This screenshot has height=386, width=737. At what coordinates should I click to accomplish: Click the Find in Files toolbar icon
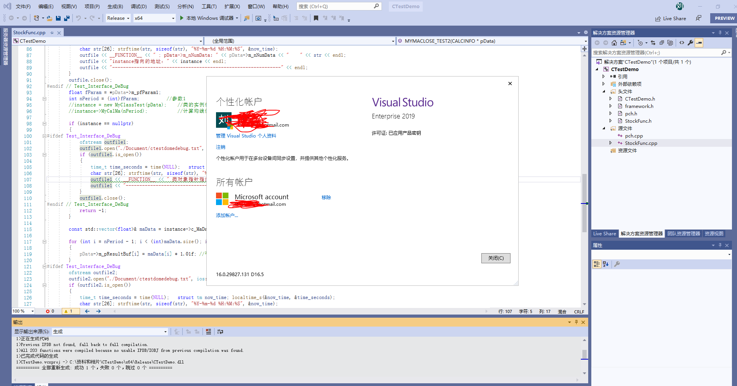coord(247,18)
